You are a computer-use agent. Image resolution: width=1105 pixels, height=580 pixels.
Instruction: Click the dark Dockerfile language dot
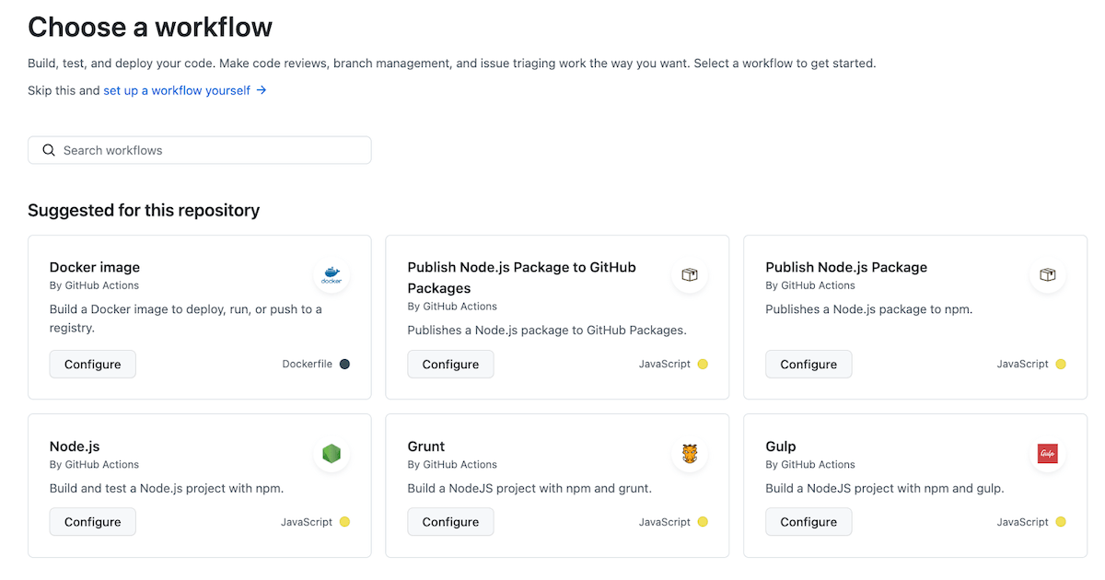point(343,363)
